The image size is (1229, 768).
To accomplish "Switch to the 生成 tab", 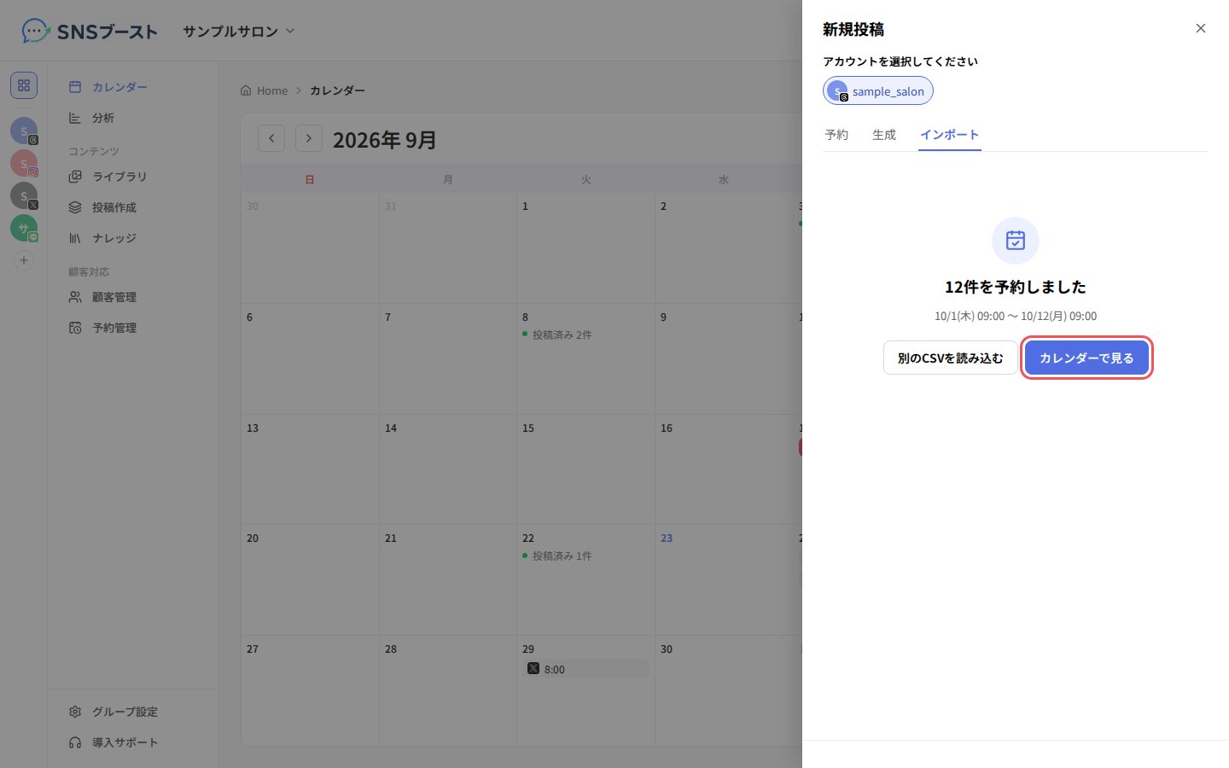I will (x=884, y=135).
